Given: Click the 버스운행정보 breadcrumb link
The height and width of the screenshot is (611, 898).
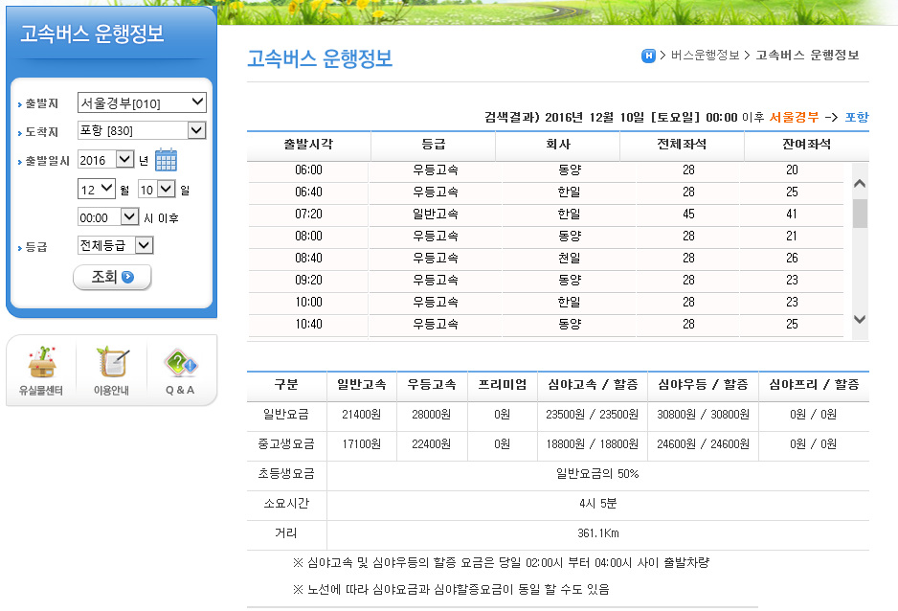Looking at the screenshot, I should pyautogui.click(x=705, y=55).
